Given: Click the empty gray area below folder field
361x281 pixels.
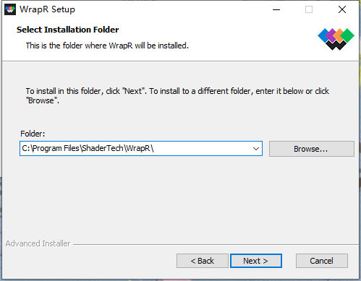Looking at the screenshot, I should tap(179, 197).
